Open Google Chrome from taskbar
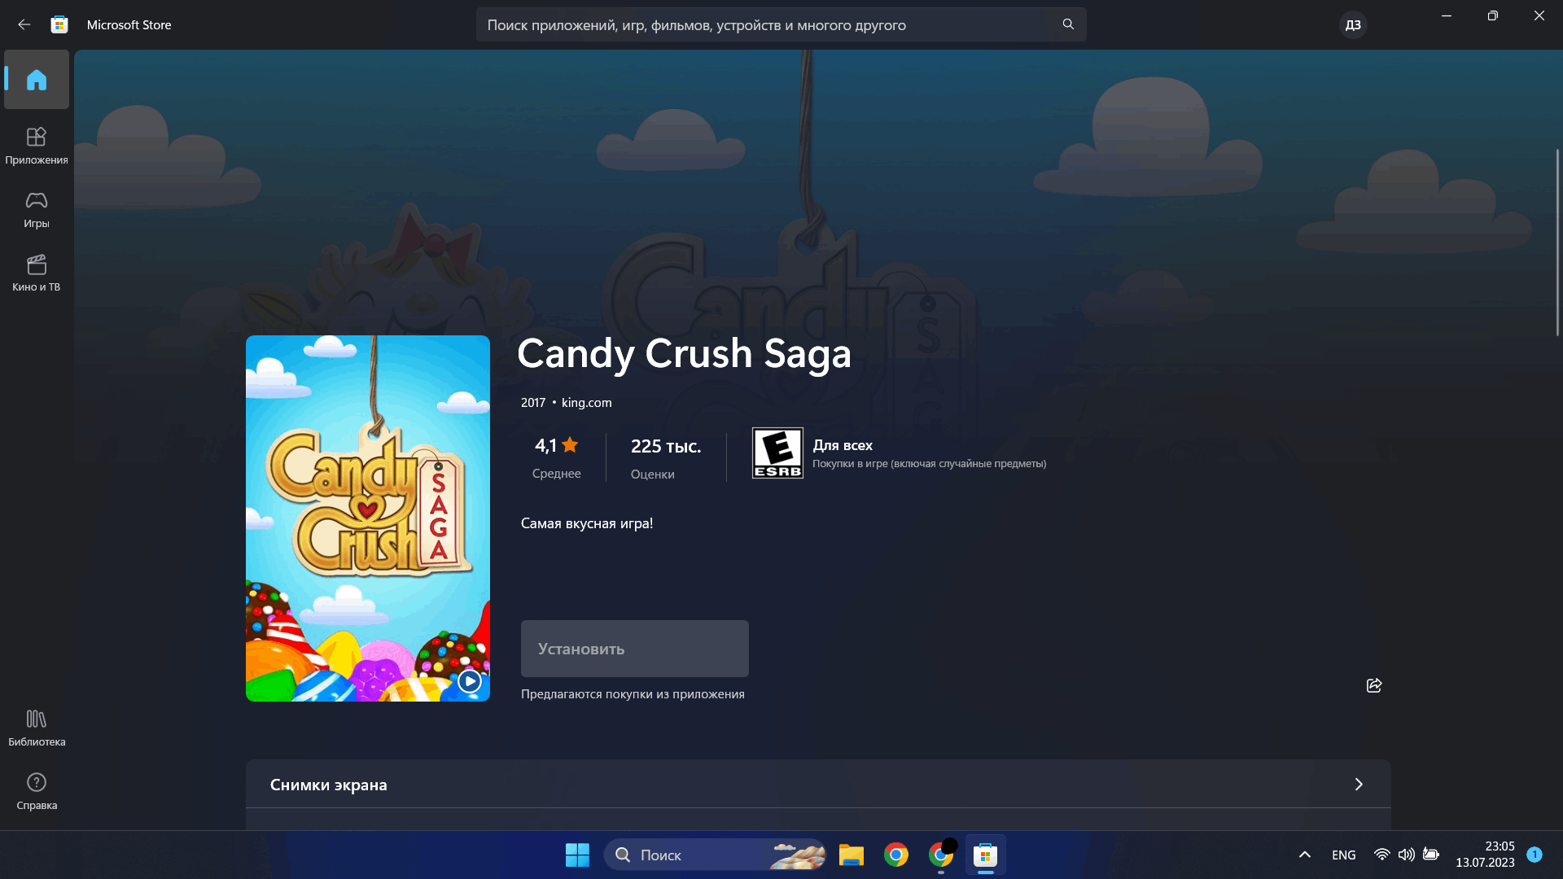1563x879 pixels. pos(896,855)
